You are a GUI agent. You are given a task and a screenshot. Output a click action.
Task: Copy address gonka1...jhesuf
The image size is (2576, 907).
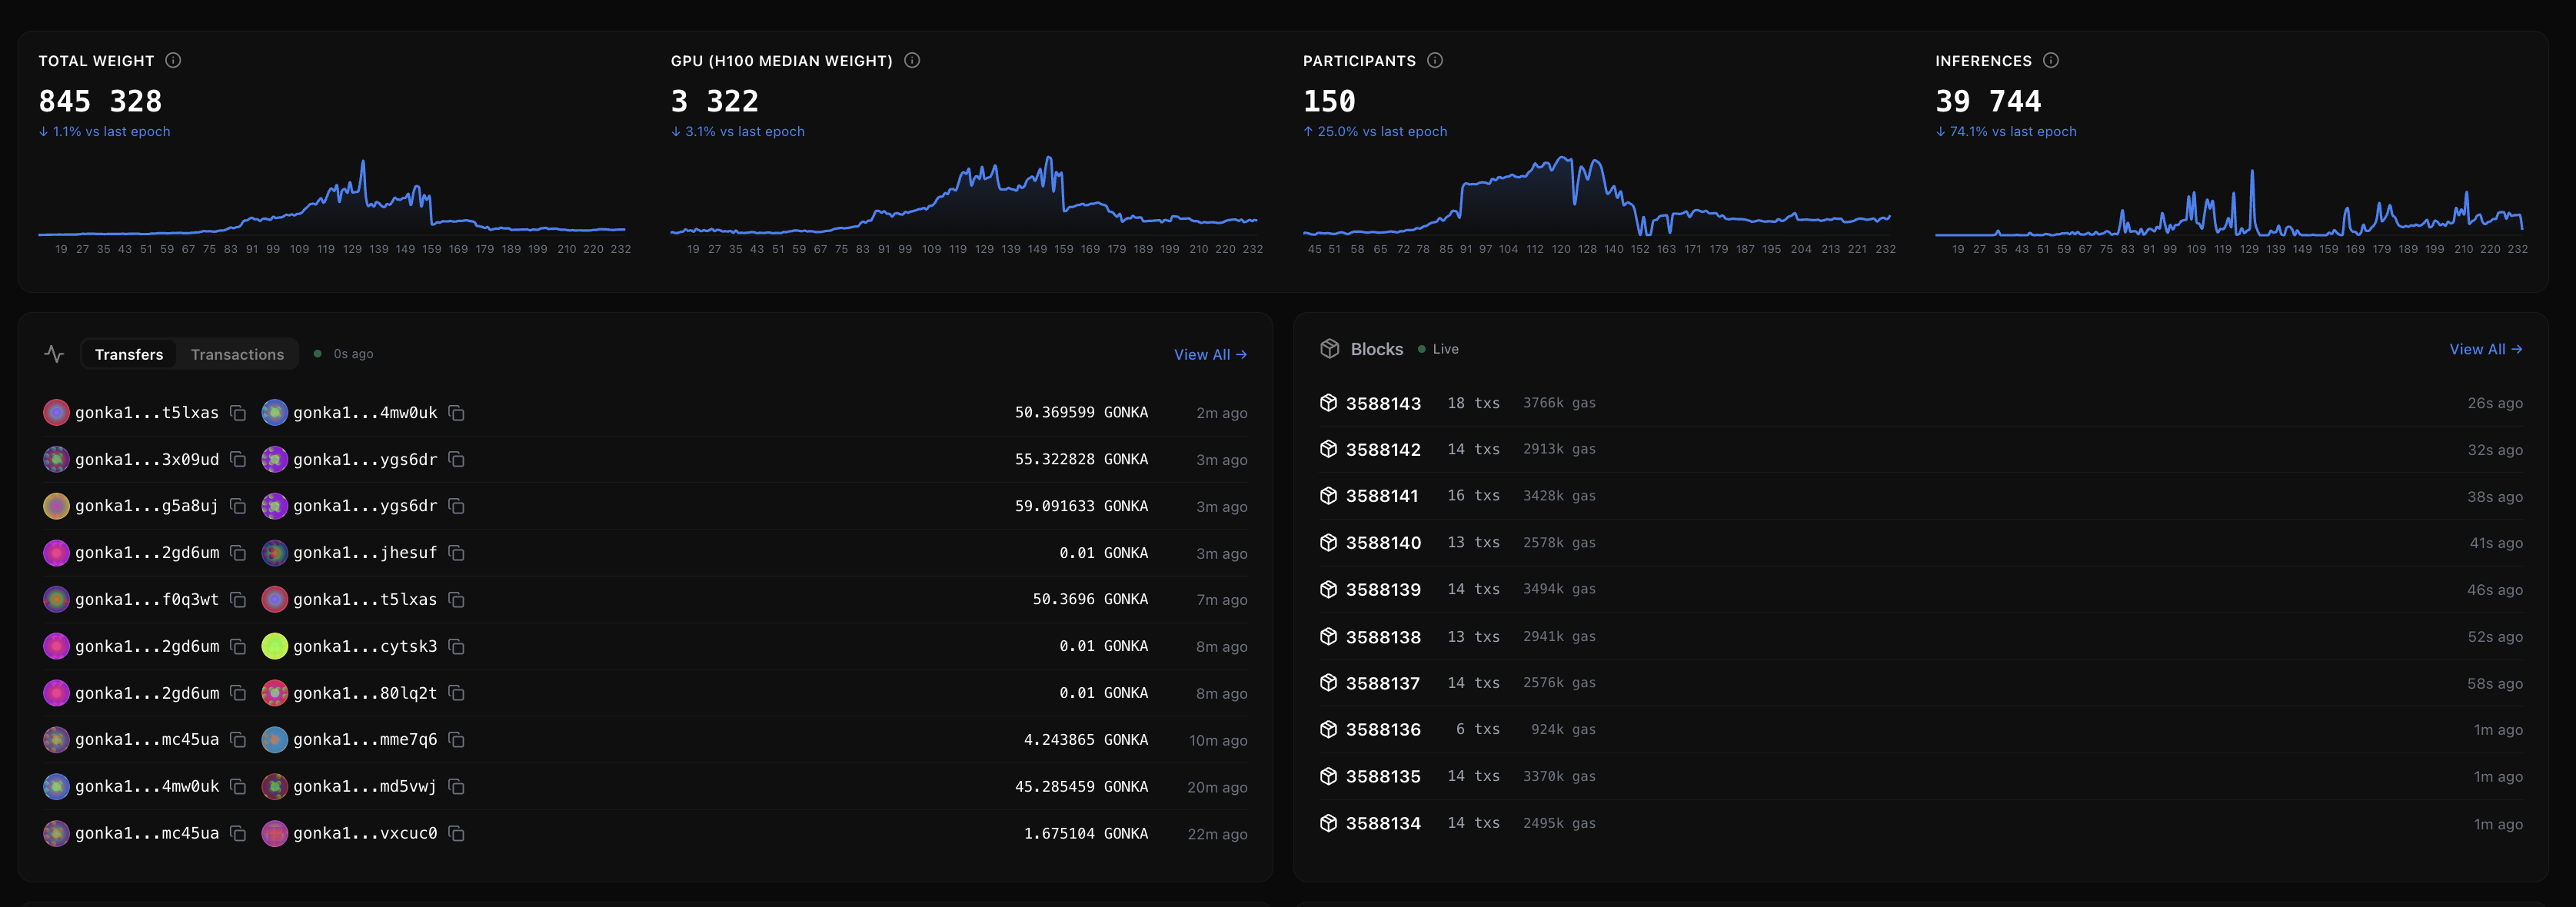point(456,553)
